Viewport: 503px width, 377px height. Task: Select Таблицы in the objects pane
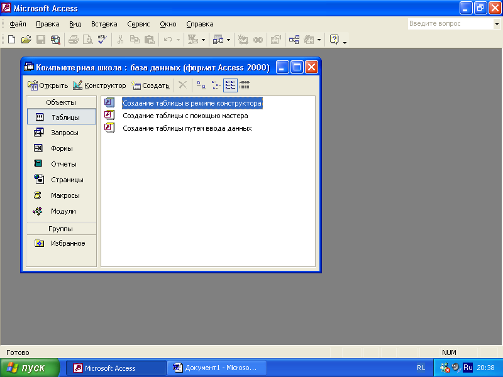(x=62, y=117)
